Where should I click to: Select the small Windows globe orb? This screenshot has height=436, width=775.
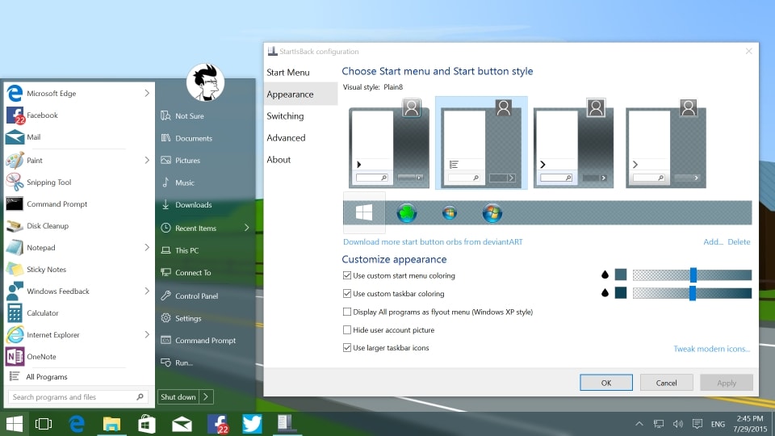450,213
